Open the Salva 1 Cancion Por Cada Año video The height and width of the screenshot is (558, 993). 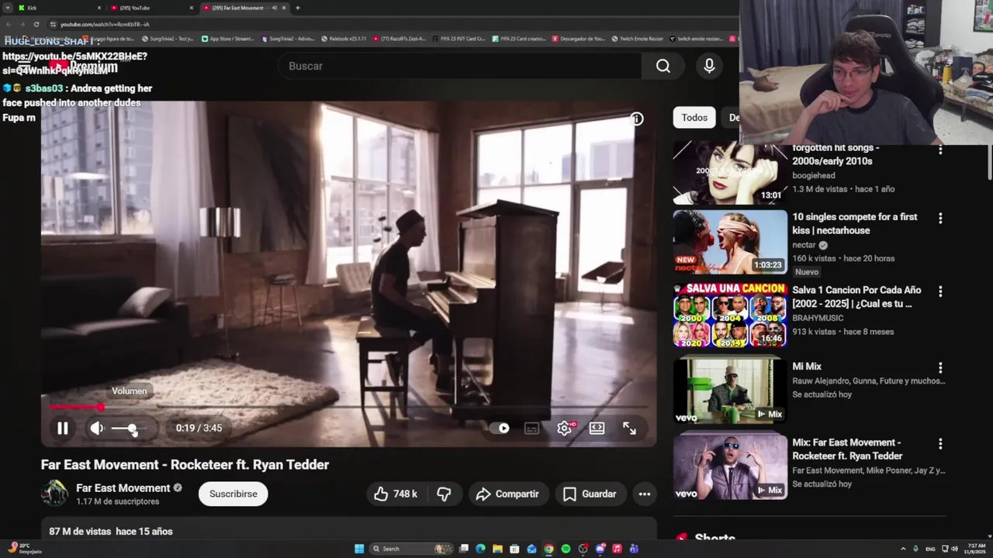(730, 315)
